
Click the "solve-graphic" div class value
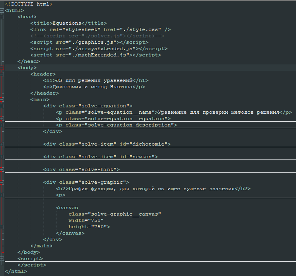(x=102, y=183)
